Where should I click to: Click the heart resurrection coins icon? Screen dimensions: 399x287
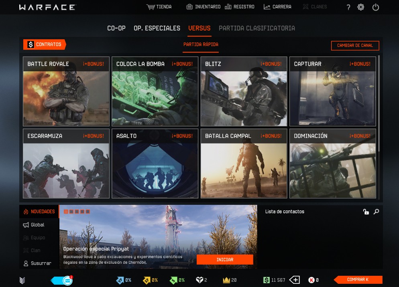(199, 280)
